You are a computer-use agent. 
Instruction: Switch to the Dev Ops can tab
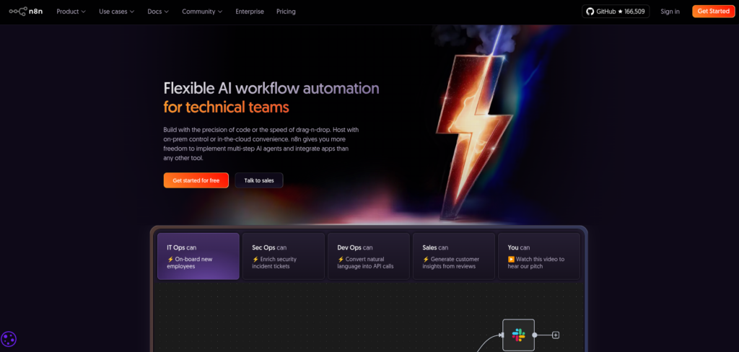(368, 256)
